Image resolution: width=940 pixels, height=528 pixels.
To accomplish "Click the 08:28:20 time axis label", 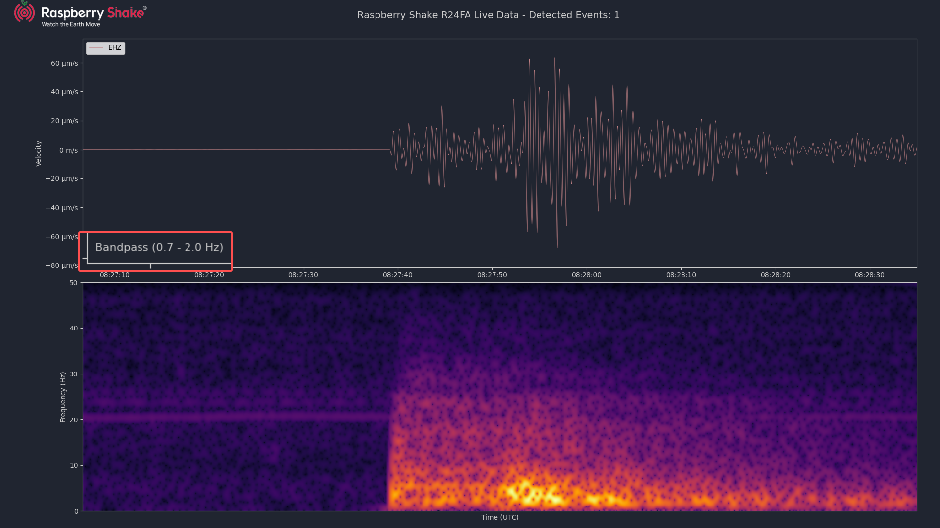I will click(x=775, y=275).
